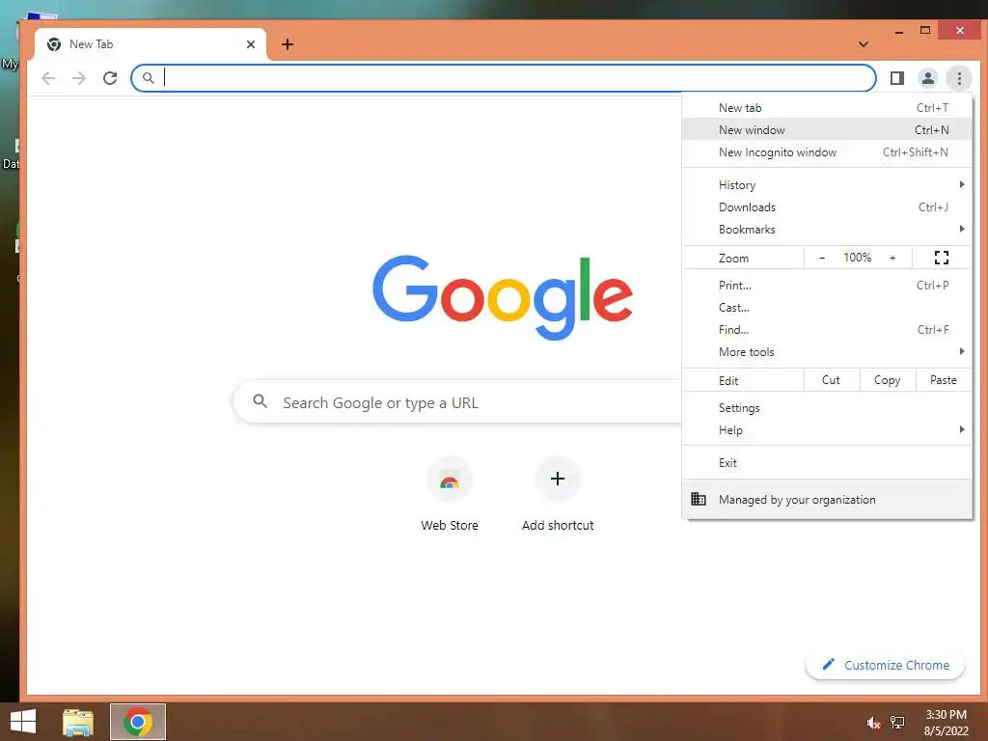Viewport: 988px width, 741px height.
Task: Open File Explorer from taskbar
Action: (x=78, y=722)
